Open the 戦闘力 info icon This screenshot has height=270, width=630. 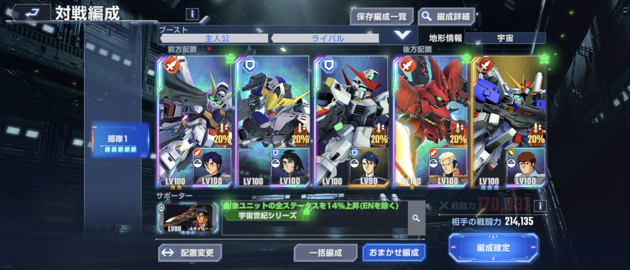pyautogui.click(x=540, y=206)
